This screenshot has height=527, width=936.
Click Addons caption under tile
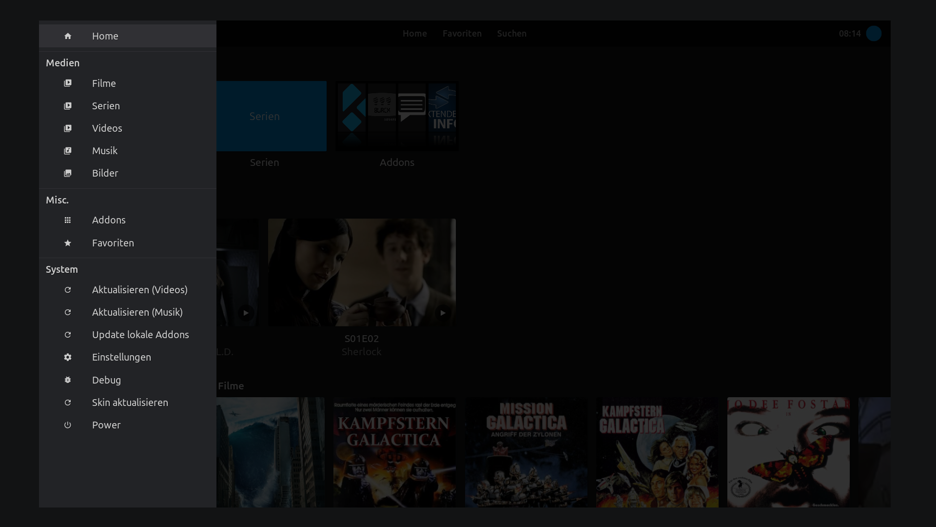click(x=397, y=162)
